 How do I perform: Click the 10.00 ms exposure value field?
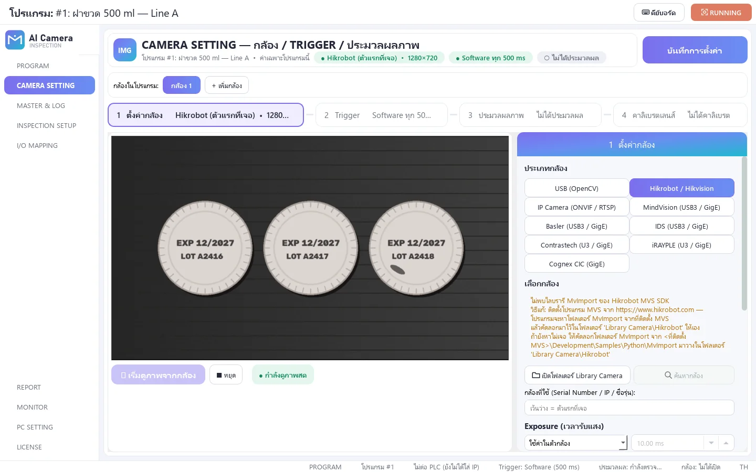coord(667,443)
